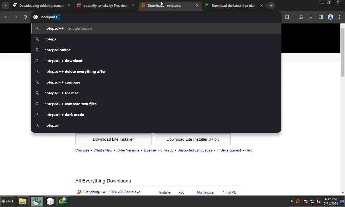Click the taskbar clock 6:47 PM

[x=330, y=201]
